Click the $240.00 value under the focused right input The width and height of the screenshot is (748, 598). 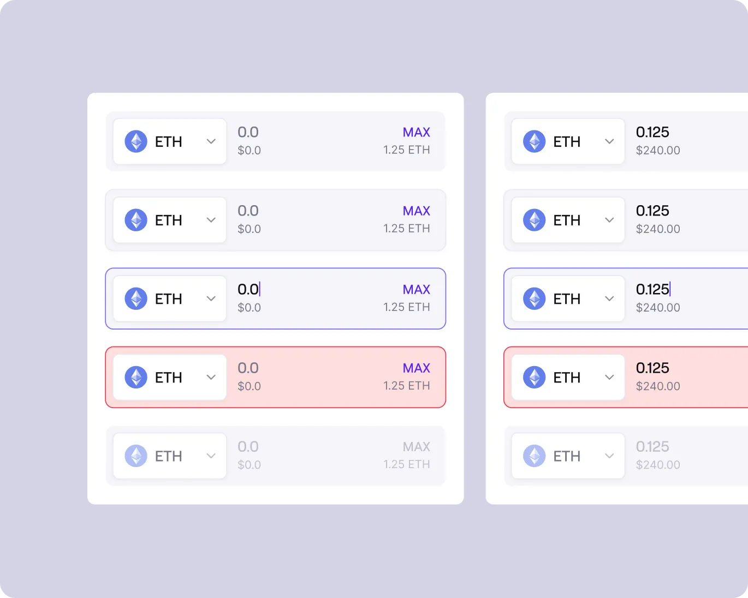click(x=658, y=307)
